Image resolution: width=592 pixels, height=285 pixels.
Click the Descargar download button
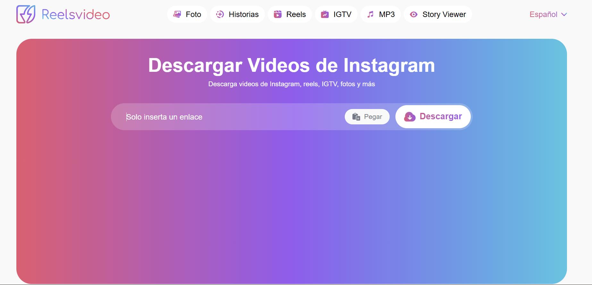pyautogui.click(x=433, y=117)
